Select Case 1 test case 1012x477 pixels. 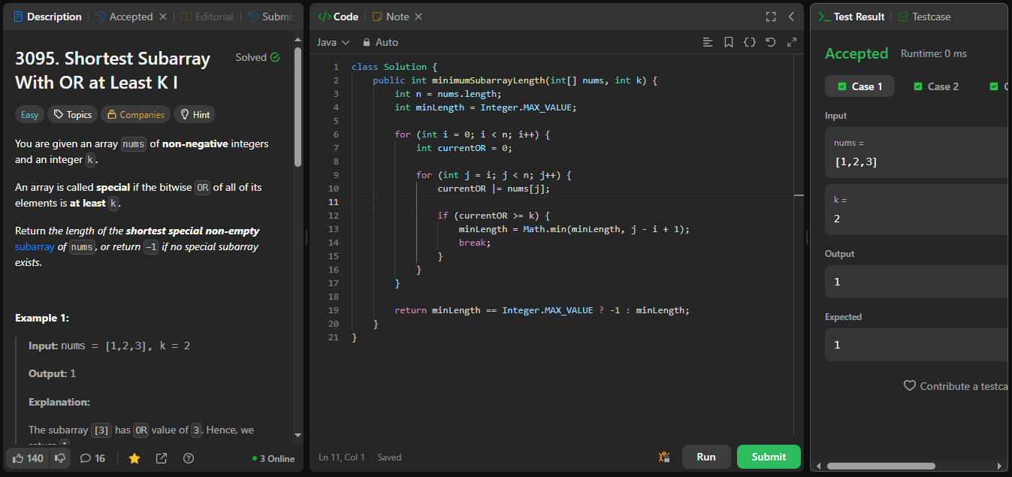(859, 86)
